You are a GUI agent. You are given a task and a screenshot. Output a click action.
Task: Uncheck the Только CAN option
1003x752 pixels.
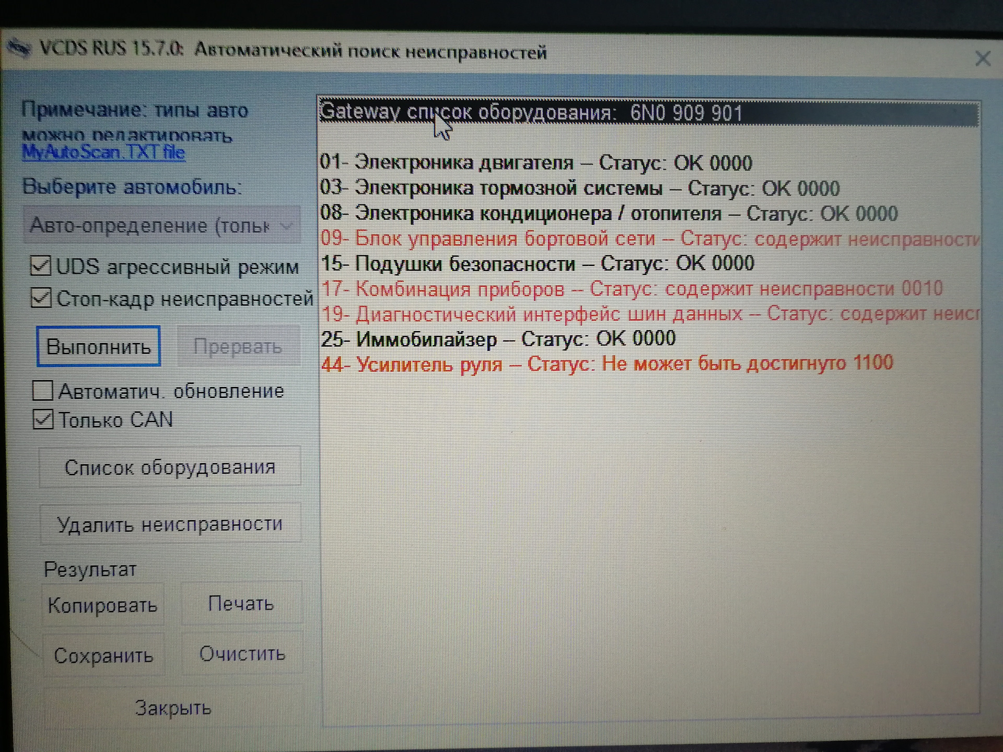(x=43, y=419)
